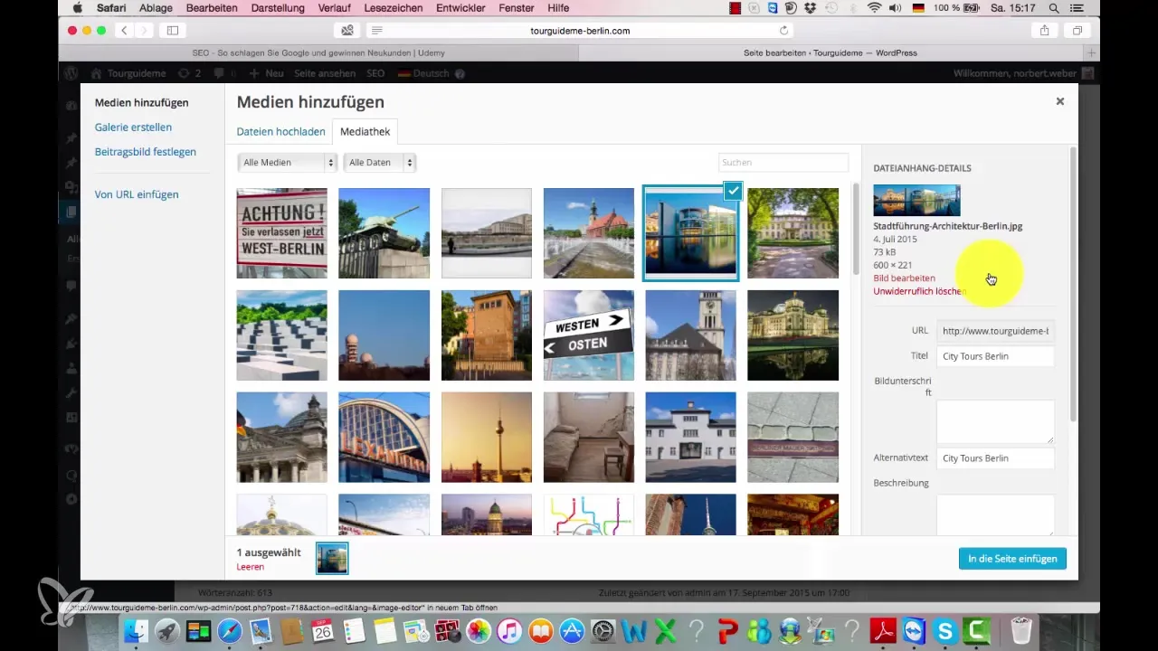Click the URL field in attachment details
This screenshot has width=1158, height=651.
(x=995, y=331)
